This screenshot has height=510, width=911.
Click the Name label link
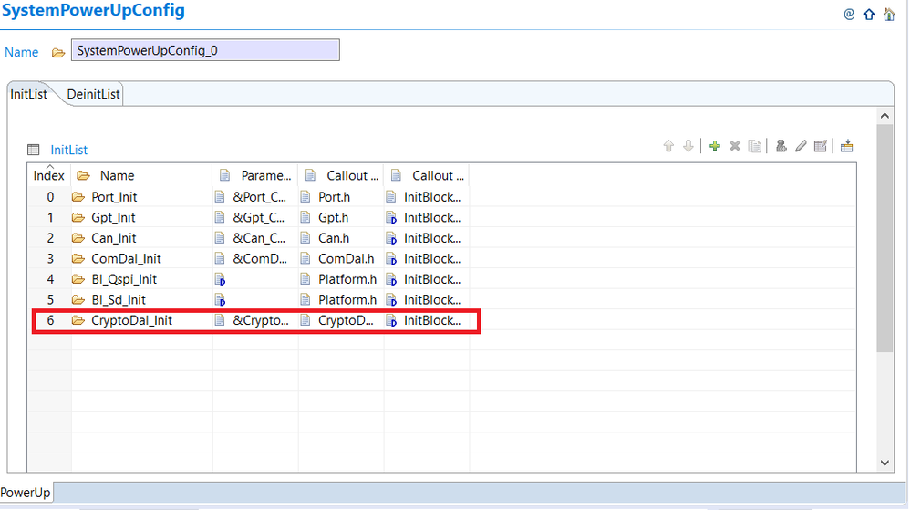pos(22,52)
